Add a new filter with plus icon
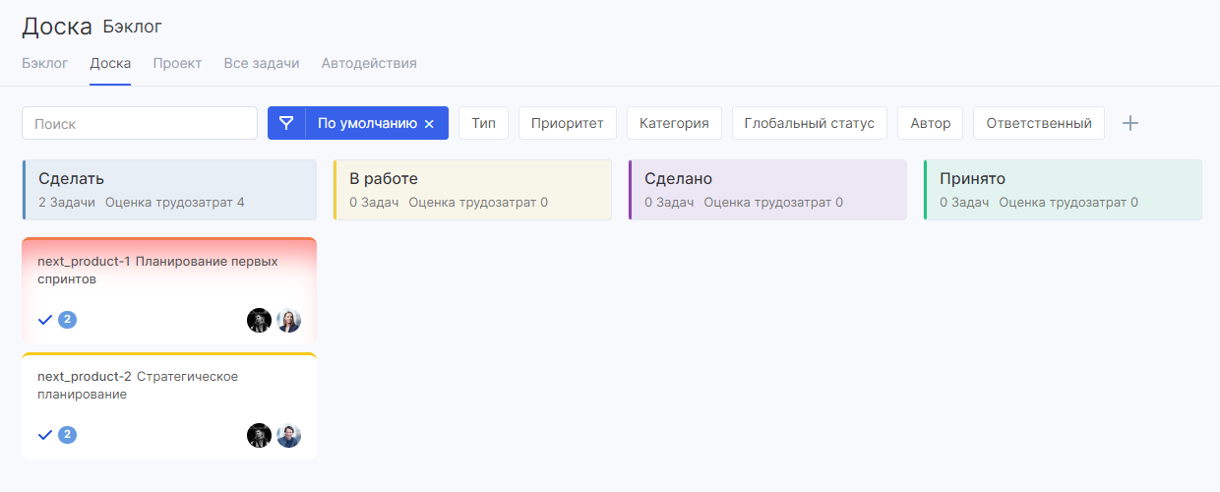Image resolution: width=1220 pixels, height=492 pixels. pyautogui.click(x=1130, y=123)
